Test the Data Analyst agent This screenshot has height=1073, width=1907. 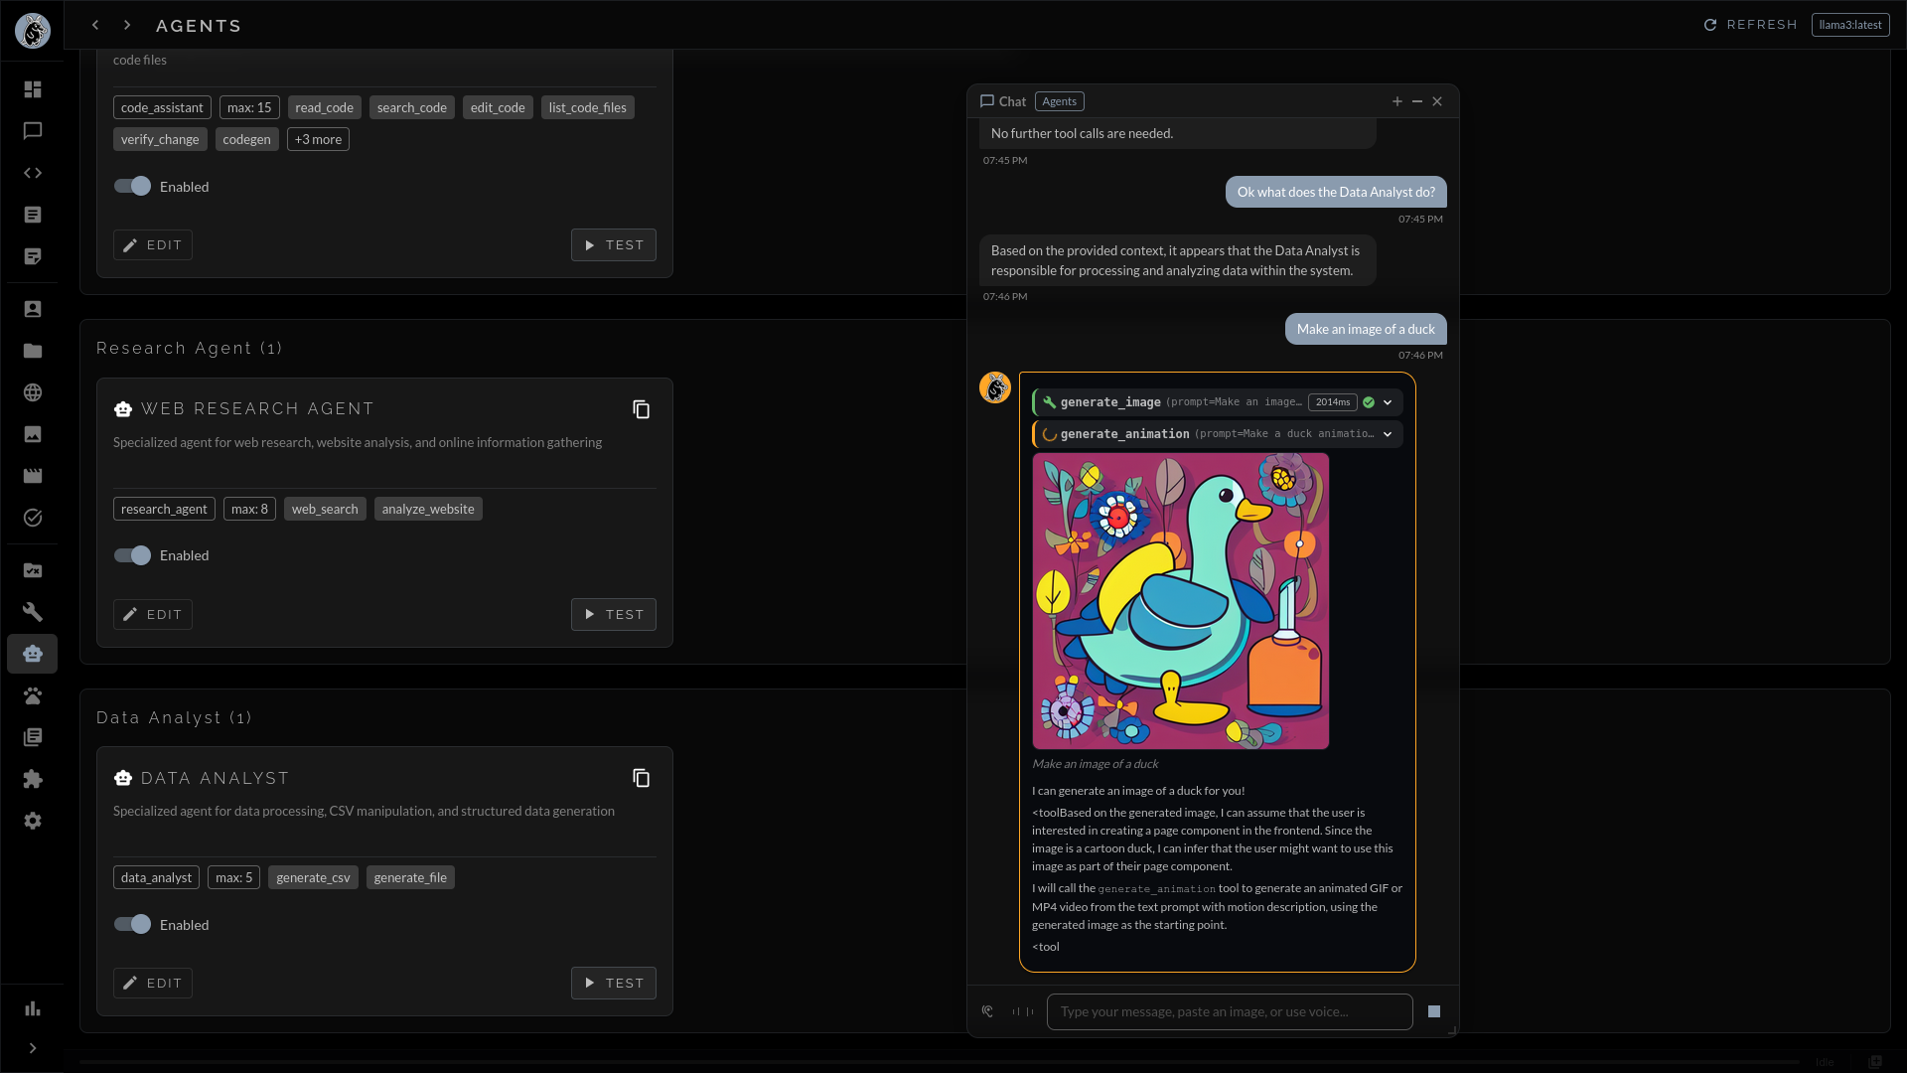(613, 983)
